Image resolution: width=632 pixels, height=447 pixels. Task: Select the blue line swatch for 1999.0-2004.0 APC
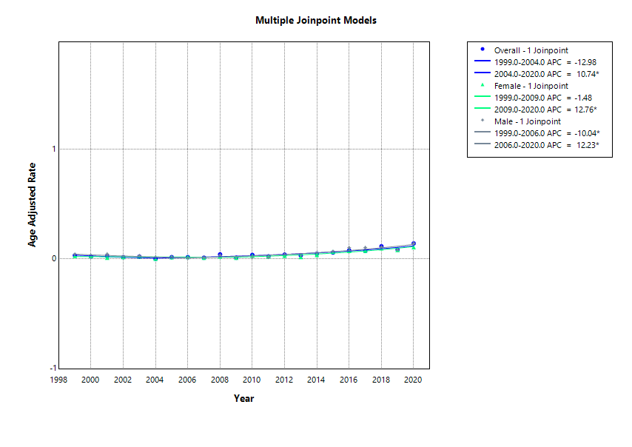[481, 61]
